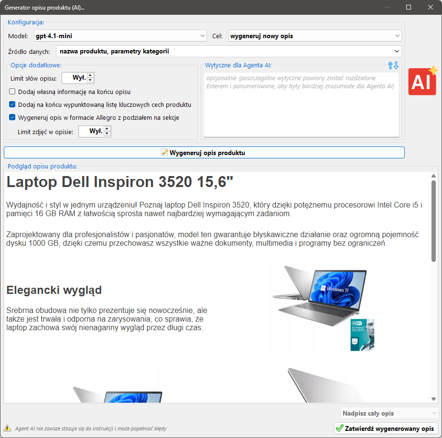Increase 'Limit słów opisu' with up arrow
Image resolution: width=442 pixels, height=438 pixels.
point(90,75)
